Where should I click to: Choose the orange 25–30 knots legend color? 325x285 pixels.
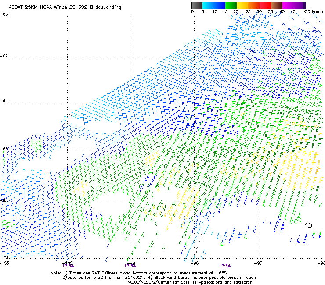pyautogui.click(x=254, y=5)
